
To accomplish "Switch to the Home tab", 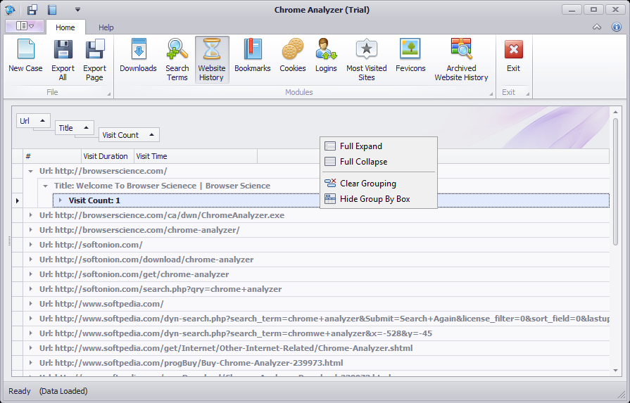I will 65,27.
